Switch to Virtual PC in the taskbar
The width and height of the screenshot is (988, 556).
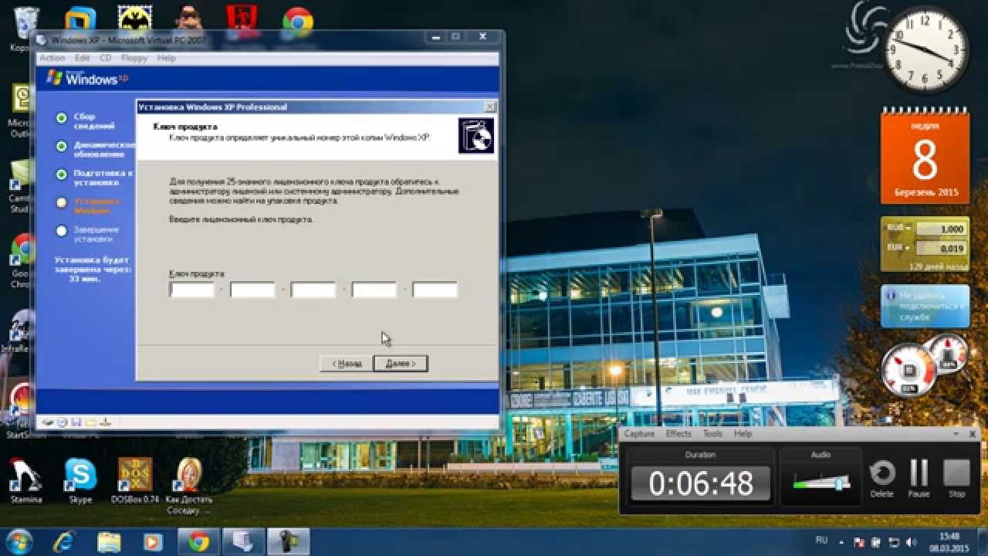(x=243, y=541)
